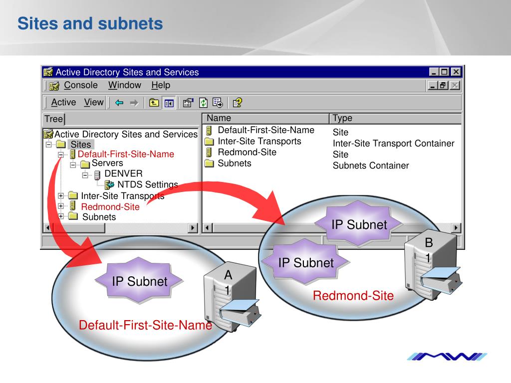Select the Tree tab

[54, 119]
